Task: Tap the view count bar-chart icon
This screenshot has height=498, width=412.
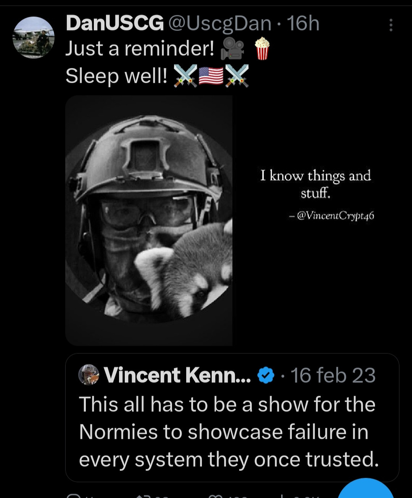Action: point(283,496)
